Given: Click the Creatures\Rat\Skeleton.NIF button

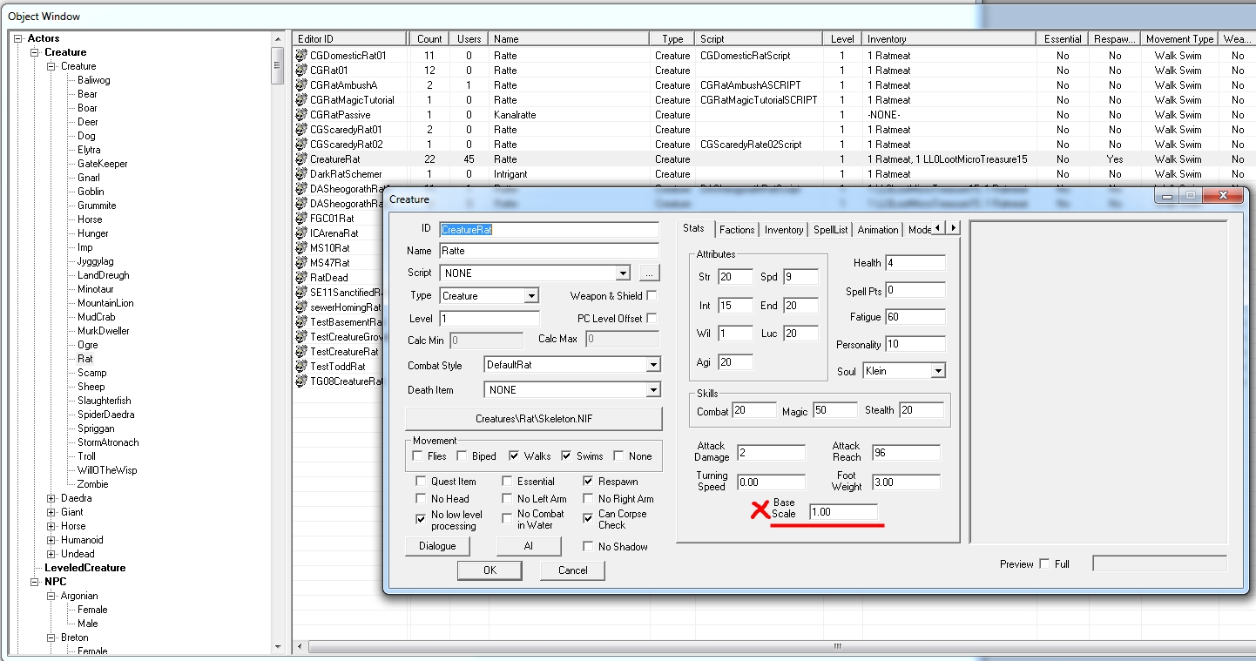Looking at the screenshot, I should pyautogui.click(x=533, y=419).
